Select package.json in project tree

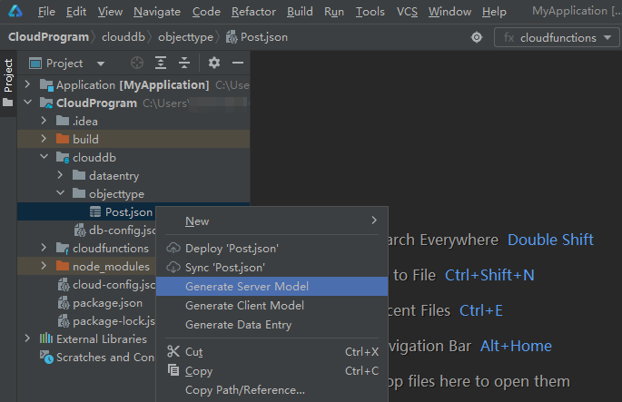pyautogui.click(x=106, y=303)
